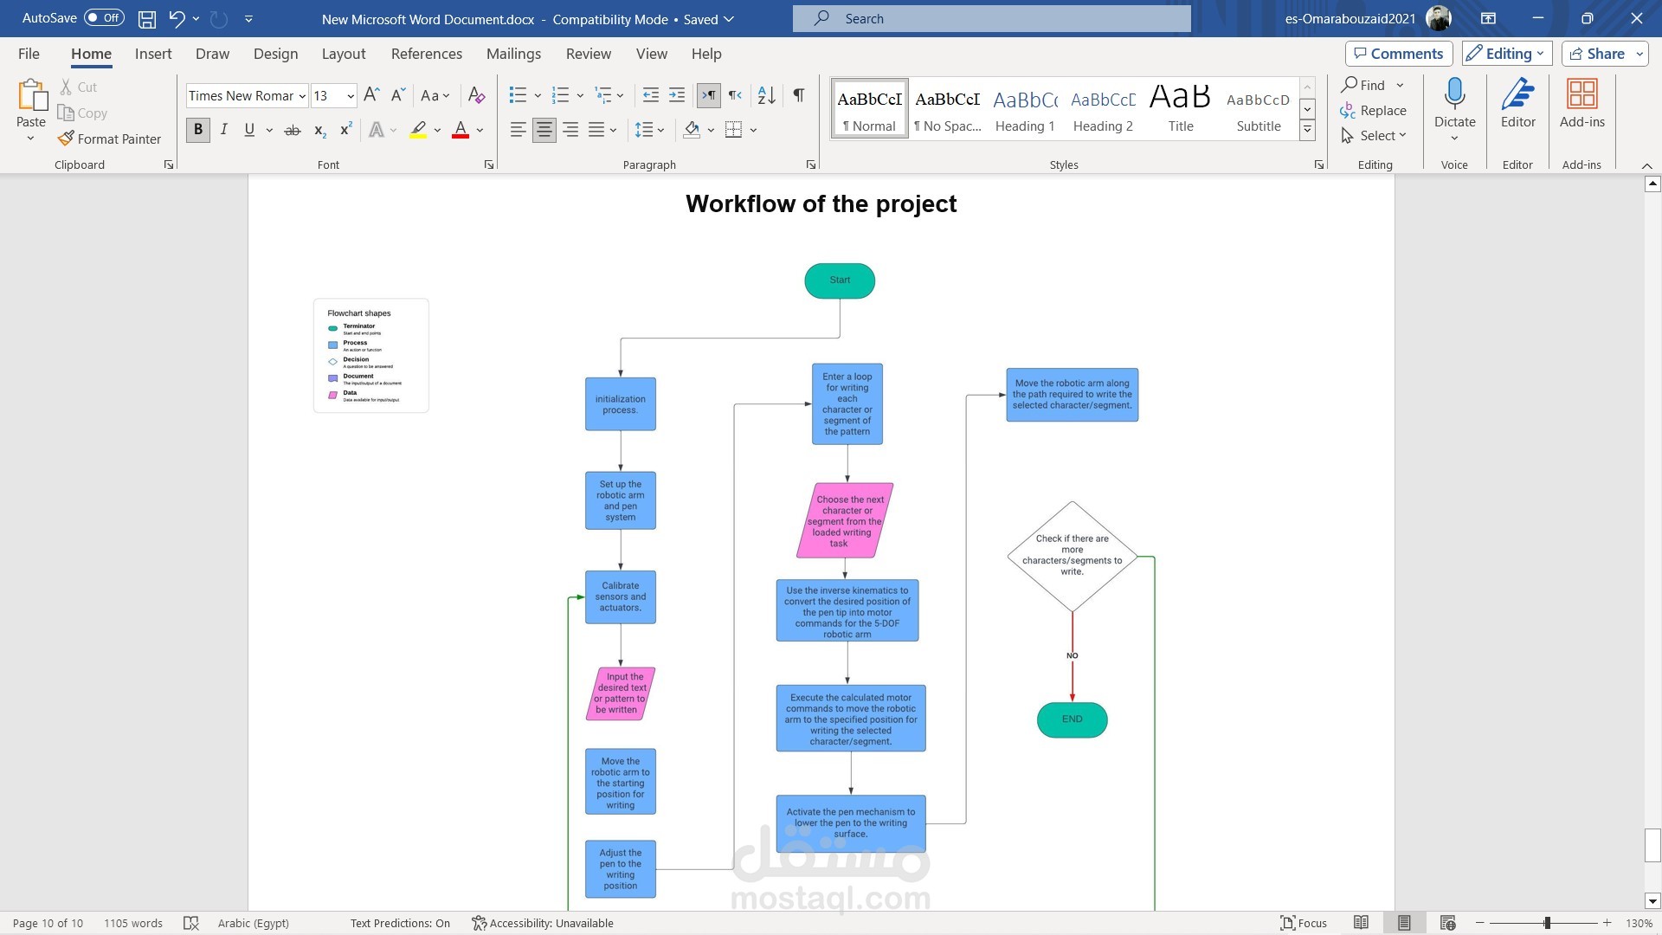
Task: Apply superscript formatting
Action: click(x=345, y=130)
